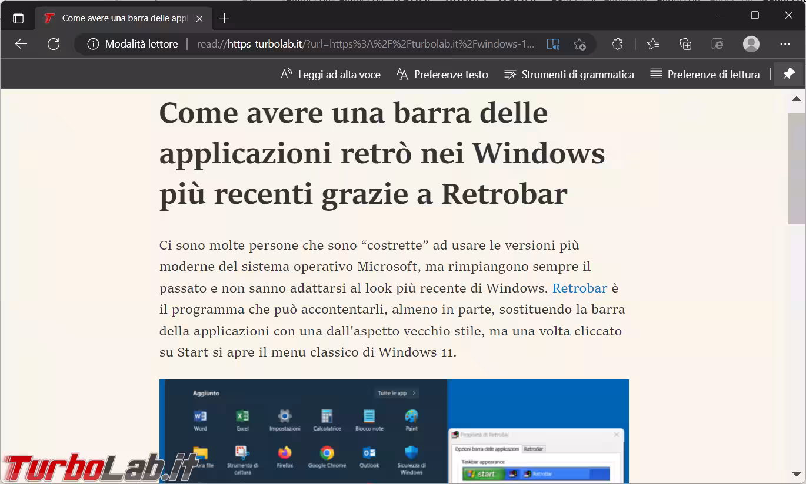The image size is (806, 484).
Task: Select the browser tab 'Come avere una barra'
Action: pos(124,18)
